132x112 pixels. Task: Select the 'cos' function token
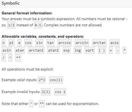click(x=28, y=43)
